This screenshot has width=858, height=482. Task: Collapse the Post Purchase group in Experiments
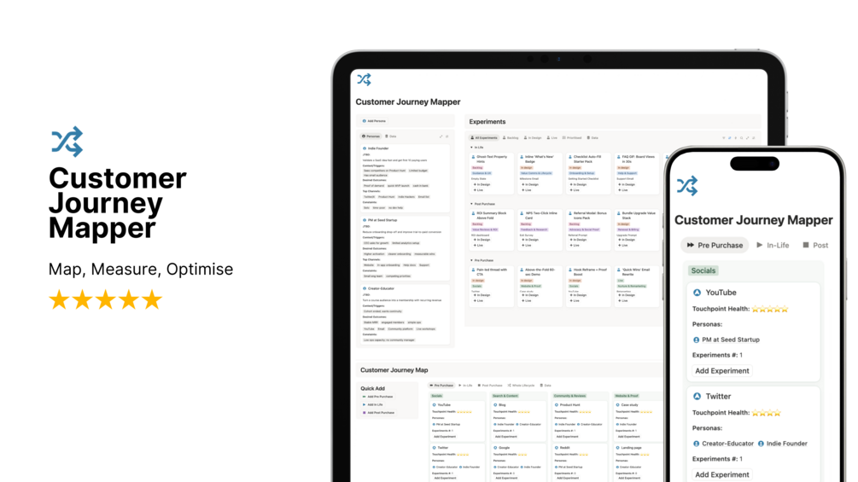pyautogui.click(x=471, y=204)
